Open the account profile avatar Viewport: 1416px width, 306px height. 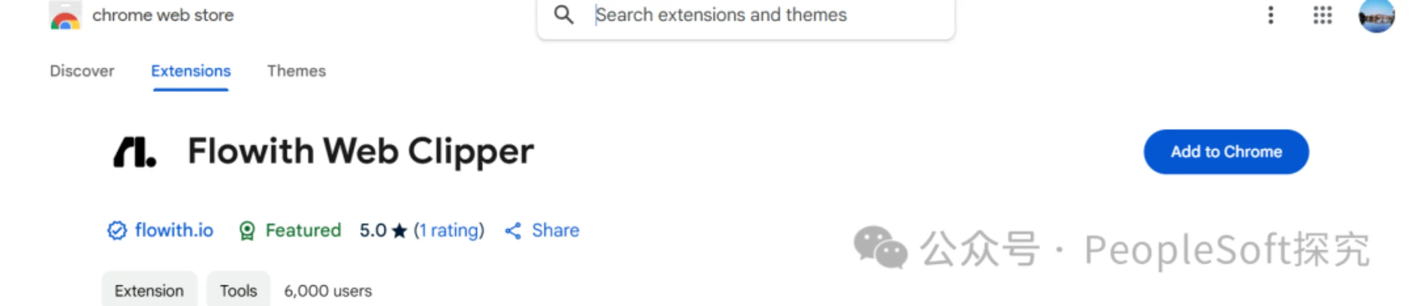pyautogui.click(x=1376, y=16)
